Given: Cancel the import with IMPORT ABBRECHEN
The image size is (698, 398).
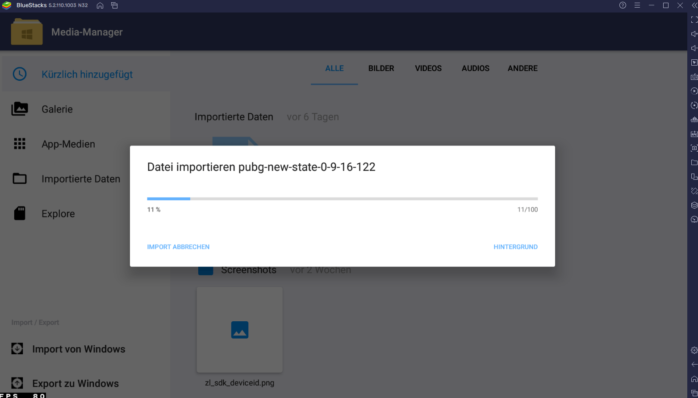Looking at the screenshot, I should [x=178, y=247].
